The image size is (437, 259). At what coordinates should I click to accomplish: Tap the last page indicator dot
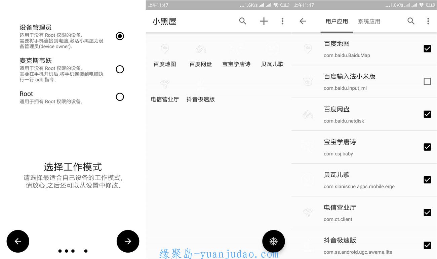pos(86,251)
